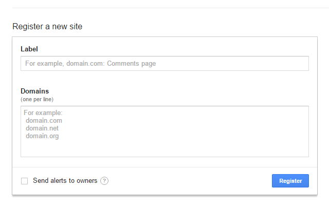The image size is (329, 207).
Task: Click the word "owners" beside the checkbox
Action: tap(87, 181)
